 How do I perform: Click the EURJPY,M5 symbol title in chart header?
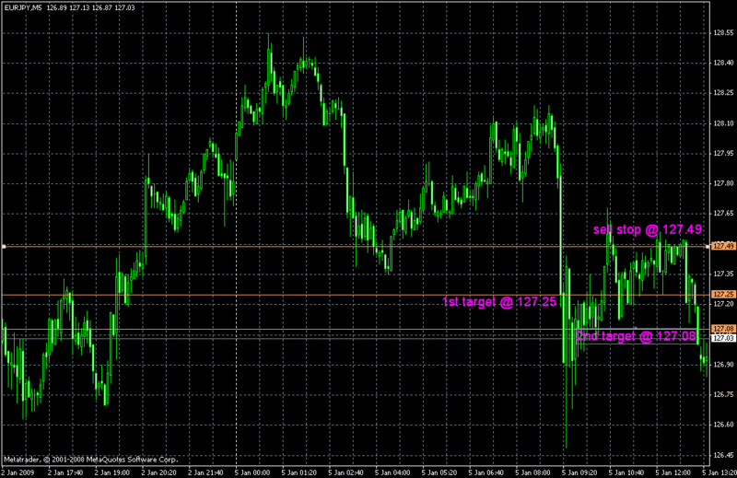click(22, 8)
